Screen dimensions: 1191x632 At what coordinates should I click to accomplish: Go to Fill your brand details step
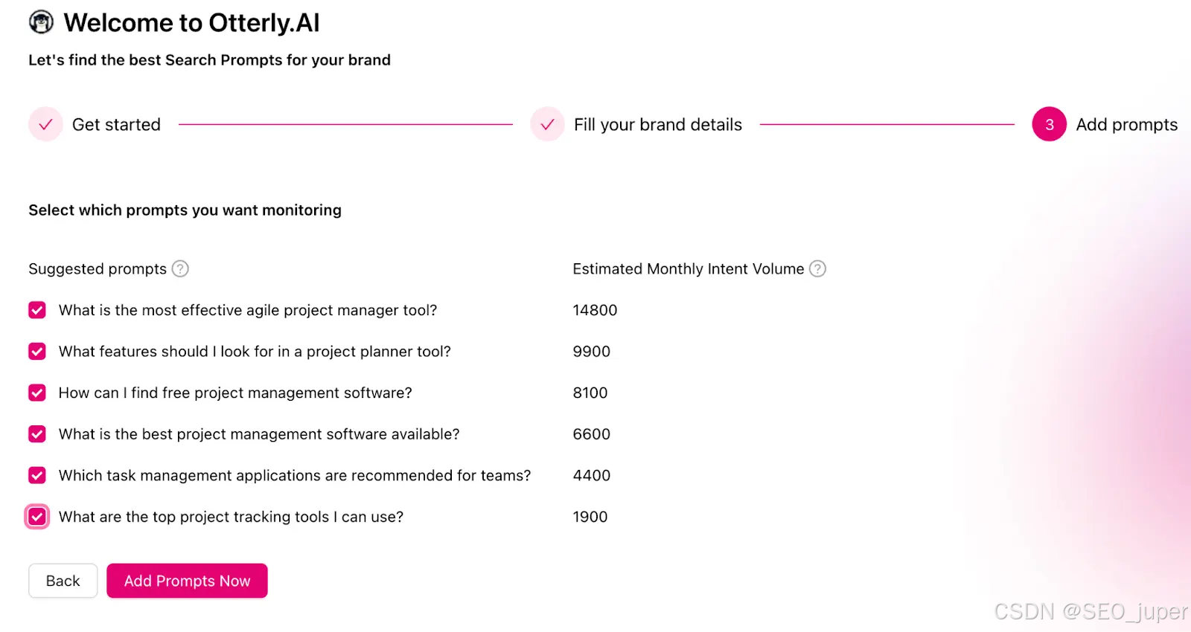[x=658, y=124]
